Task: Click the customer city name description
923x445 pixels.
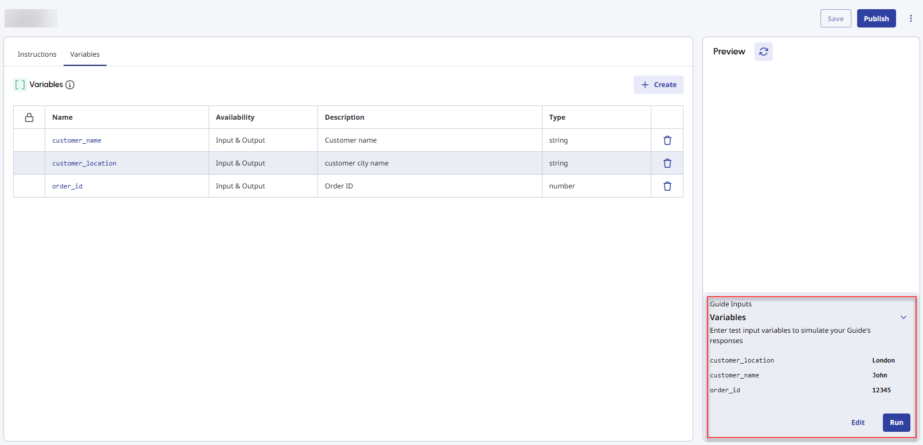Action: 356,163
